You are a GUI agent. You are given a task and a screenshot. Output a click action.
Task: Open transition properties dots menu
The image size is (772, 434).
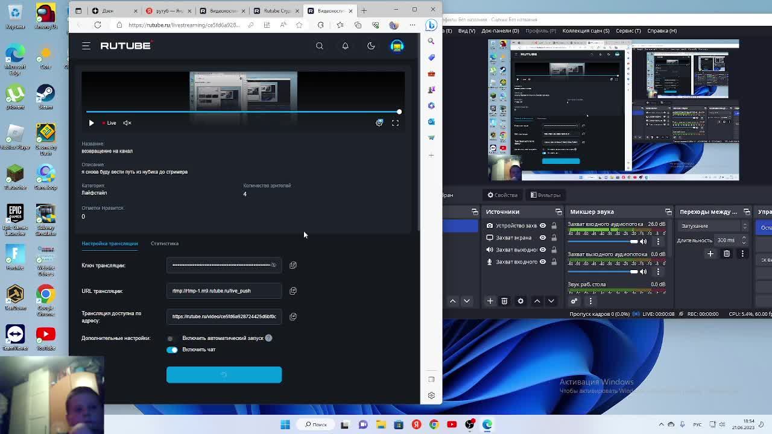click(x=742, y=254)
